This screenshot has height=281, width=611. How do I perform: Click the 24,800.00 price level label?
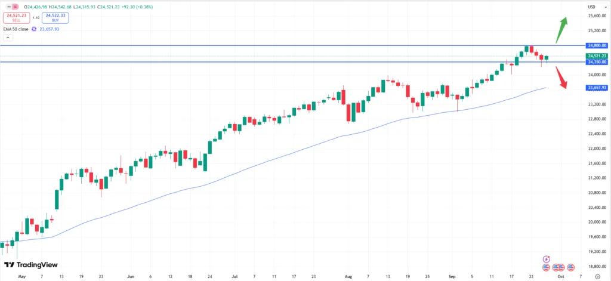(x=597, y=45)
